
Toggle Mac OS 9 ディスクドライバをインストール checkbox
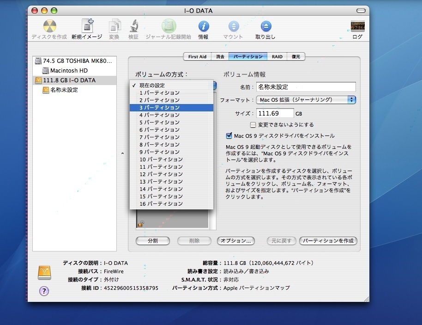click(229, 135)
